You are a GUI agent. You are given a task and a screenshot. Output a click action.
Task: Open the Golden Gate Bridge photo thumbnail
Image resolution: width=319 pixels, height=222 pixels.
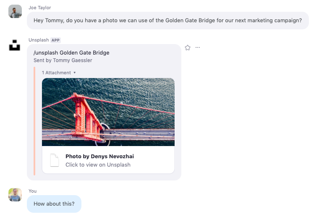(x=108, y=112)
